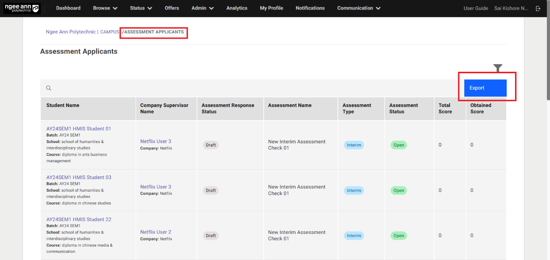Expand the Communication dropdown menu

(x=359, y=8)
